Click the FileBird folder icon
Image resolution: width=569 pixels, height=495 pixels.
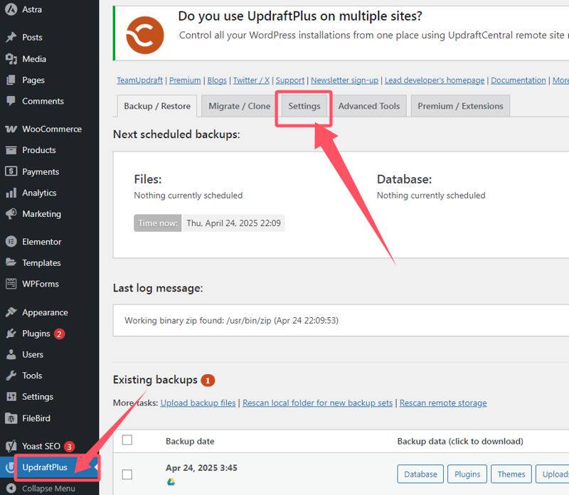[x=11, y=418]
